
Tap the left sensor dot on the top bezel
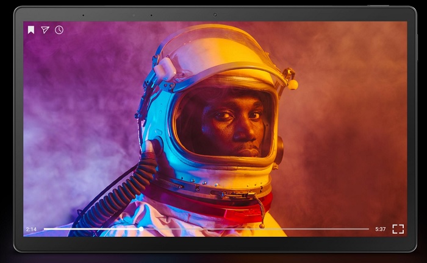83,15
